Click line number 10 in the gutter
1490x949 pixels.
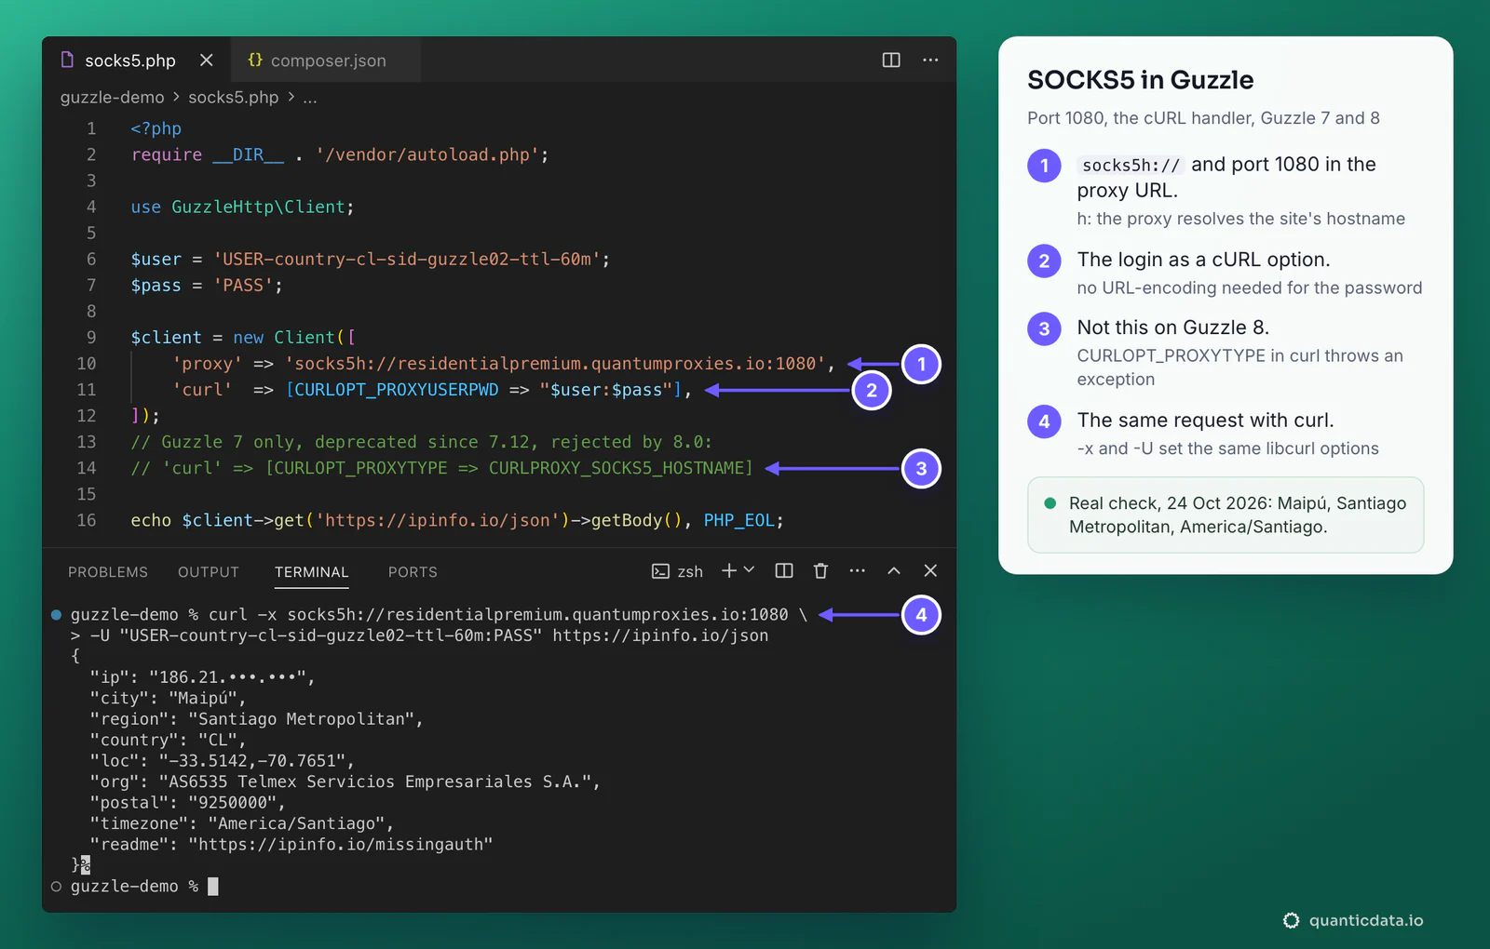pyautogui.click(x=87, y=363)
